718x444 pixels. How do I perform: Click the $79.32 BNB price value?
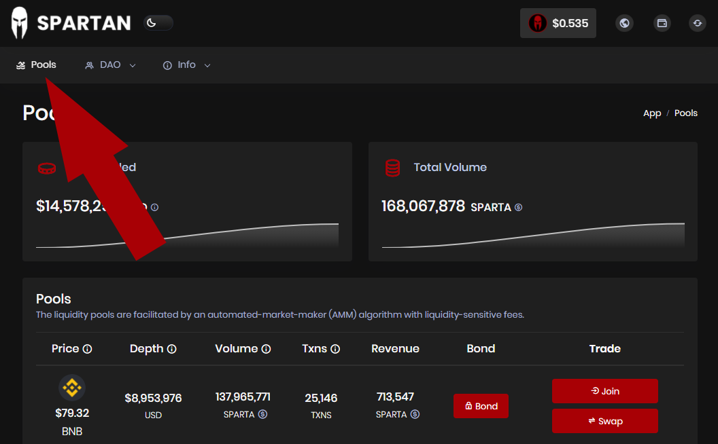72,413
